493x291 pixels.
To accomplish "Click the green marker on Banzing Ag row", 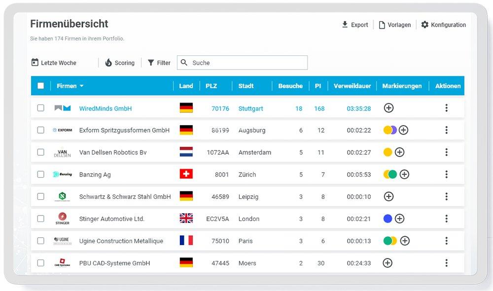I will [x=393, y=174].
